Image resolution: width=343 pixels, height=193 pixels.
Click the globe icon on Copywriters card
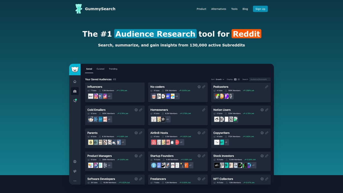click(x=262, y=133)
